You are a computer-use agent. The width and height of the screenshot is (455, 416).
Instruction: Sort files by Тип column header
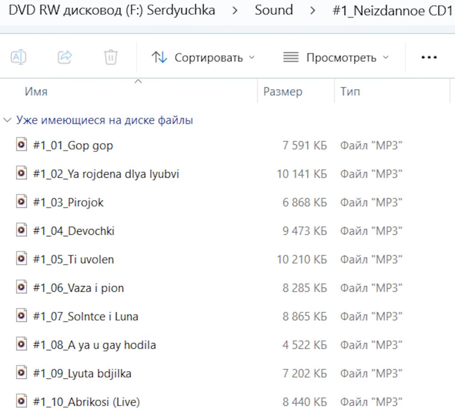(350, 92)
